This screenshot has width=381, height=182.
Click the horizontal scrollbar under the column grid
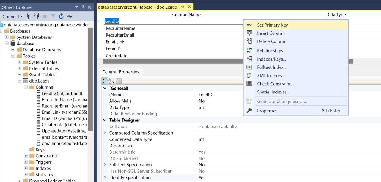[x=228, y=61]
